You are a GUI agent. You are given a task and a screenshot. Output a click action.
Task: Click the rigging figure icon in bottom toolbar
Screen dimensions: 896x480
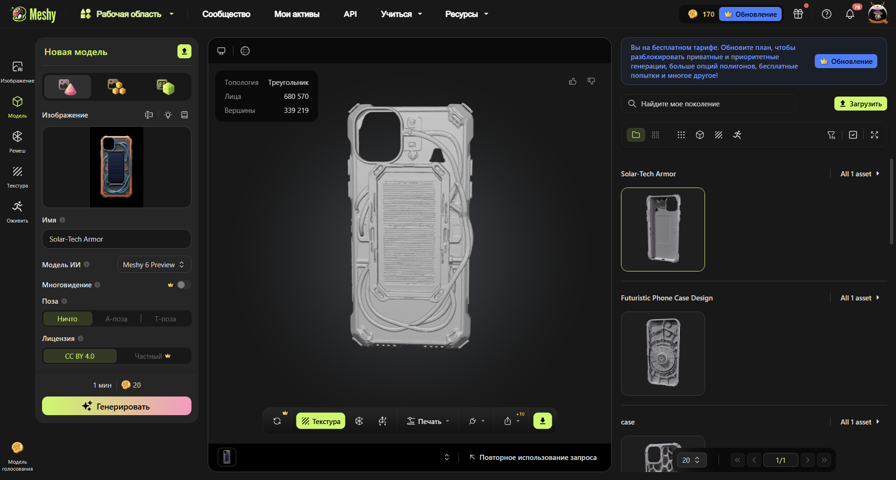(x=382, y=421)
